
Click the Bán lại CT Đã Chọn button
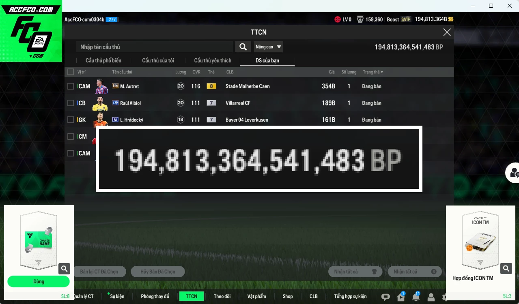point(99,272)
